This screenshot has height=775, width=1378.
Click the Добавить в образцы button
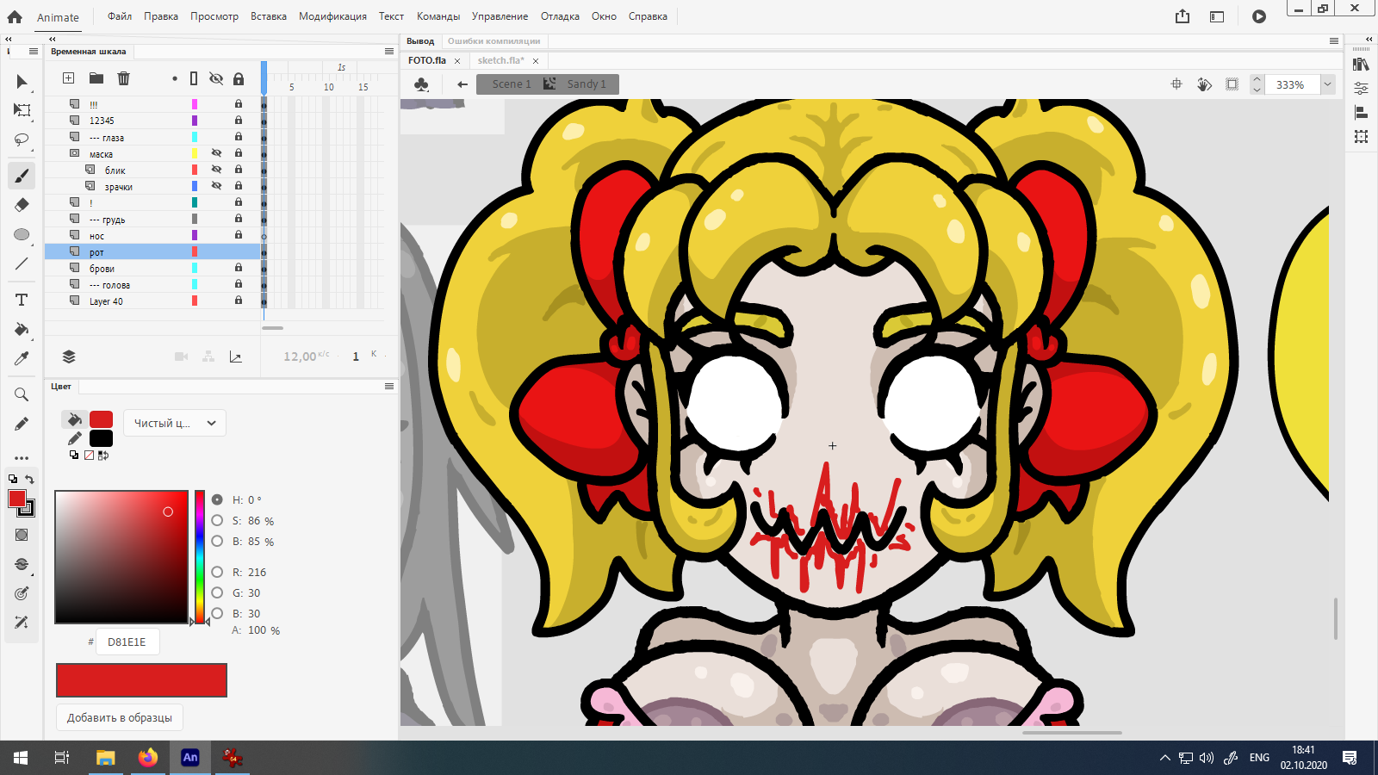120,717
